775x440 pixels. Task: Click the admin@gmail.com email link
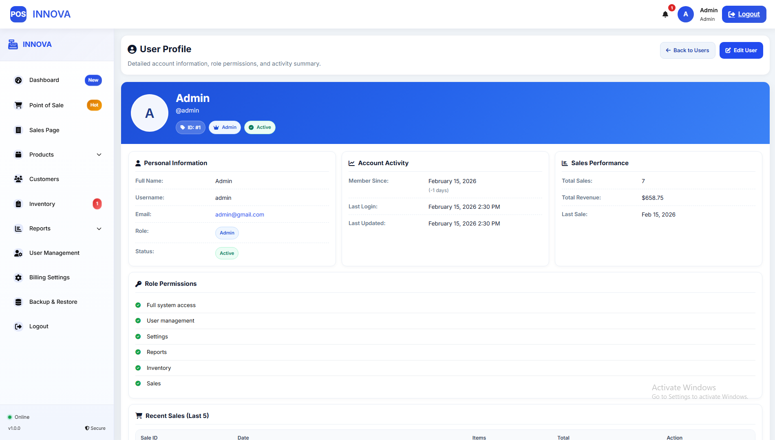(x=239, y=214)
